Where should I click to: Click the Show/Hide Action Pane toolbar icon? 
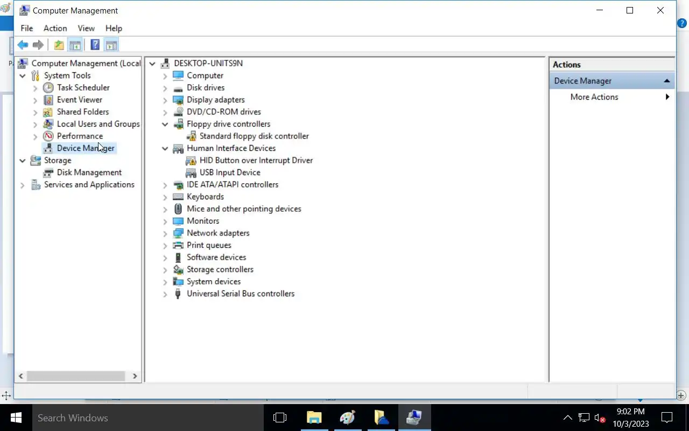111,45
